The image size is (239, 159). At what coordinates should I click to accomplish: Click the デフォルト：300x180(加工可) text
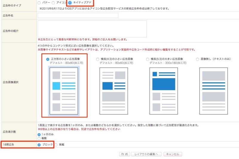[x=168, y=63]
